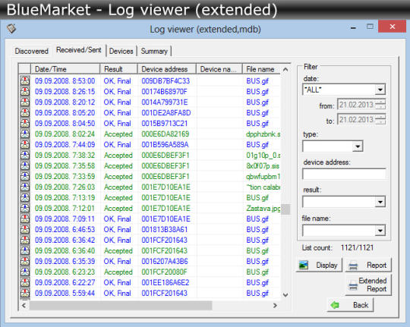Open the date filter dropdown showing *ALL*

tap(380, 90)
